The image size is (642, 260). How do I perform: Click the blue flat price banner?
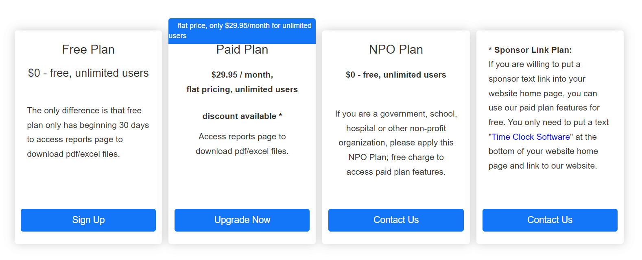[242, 30]
